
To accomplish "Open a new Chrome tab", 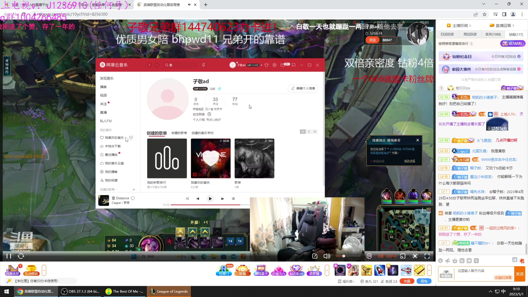I will pyautogui.click(x=206, y=5).
